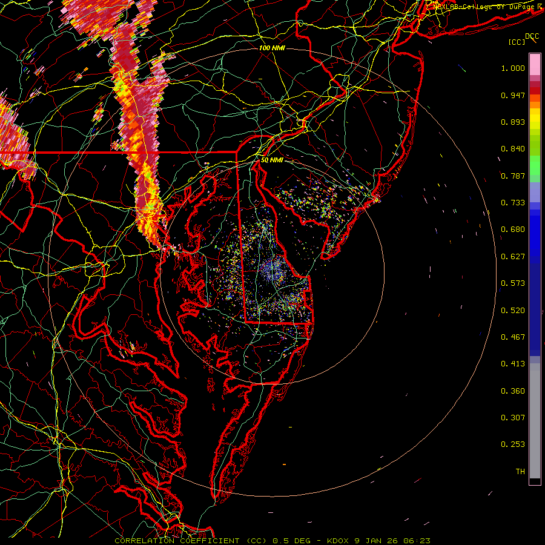This screenshot has height=545, width=545.
Task: Select the 0.413 legend value
Action: click(x=513, y=364)
